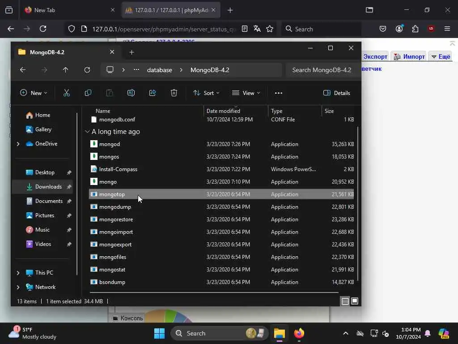Open the New item dropdown
458x344 pixels.
click(34, 93)
